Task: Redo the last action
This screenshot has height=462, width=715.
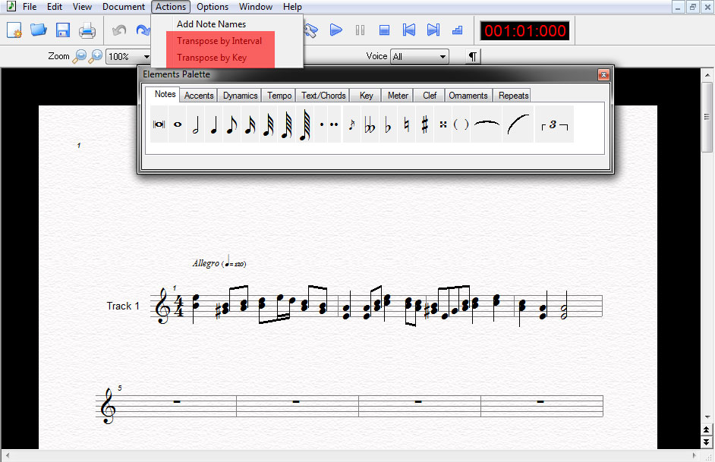Action: point(143,30)
